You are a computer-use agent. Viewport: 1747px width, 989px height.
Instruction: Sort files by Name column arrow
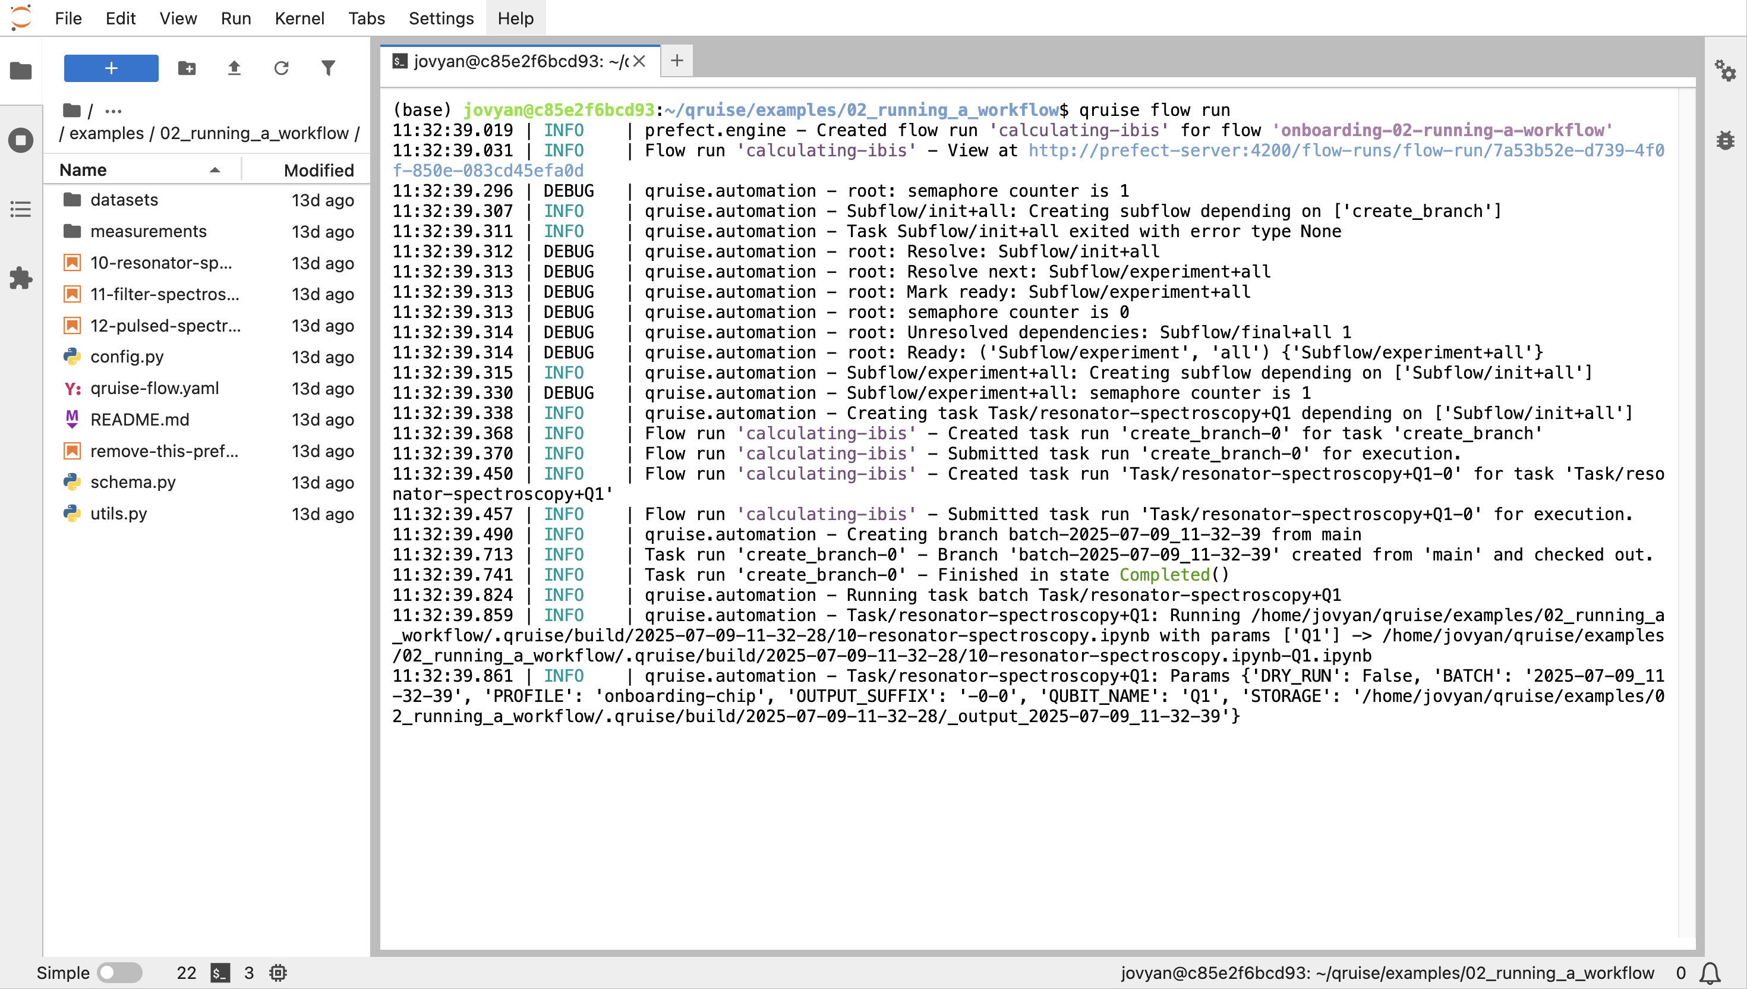tap(215, 170)
